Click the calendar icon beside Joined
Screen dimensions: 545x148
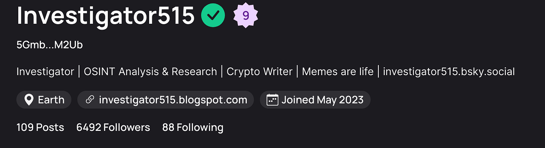[x=272, y=100]
